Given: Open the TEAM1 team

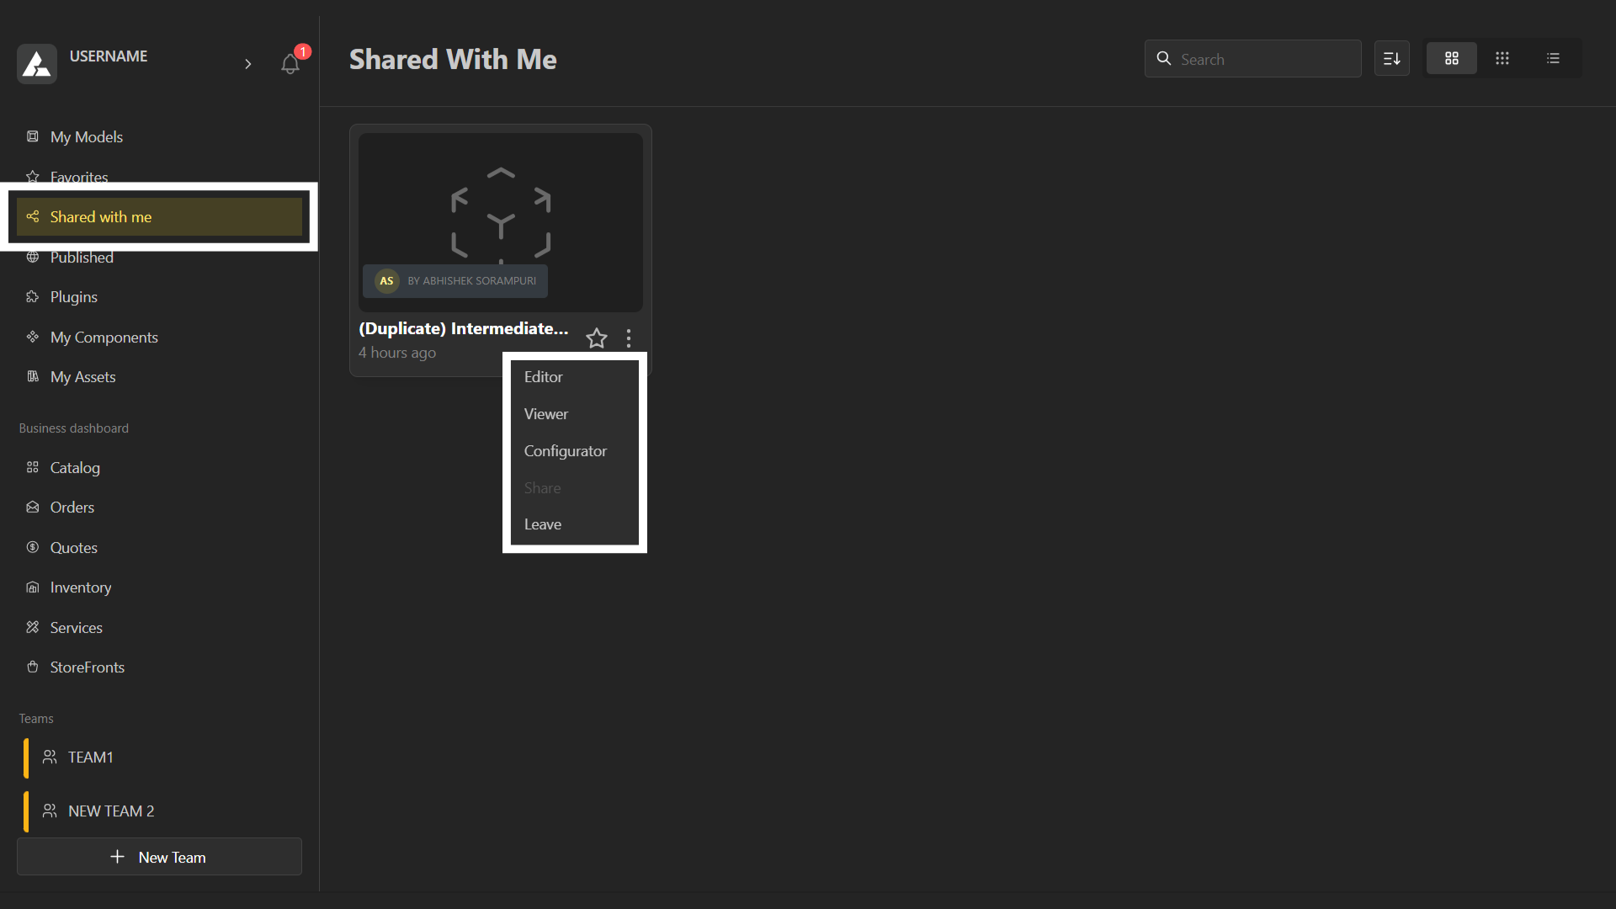Looking at the screenshot, I should pos(90,757).
